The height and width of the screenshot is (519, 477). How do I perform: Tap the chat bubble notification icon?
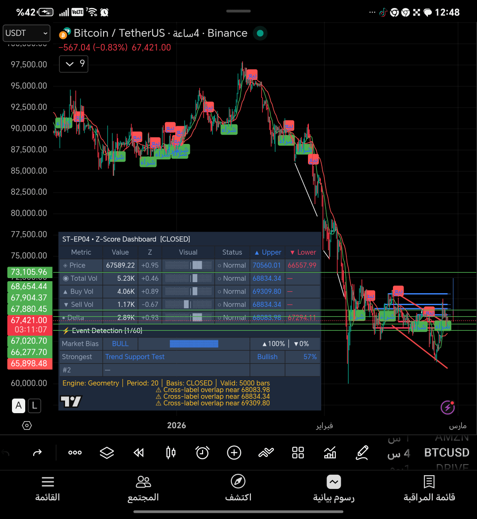click(x=428, y=12)
